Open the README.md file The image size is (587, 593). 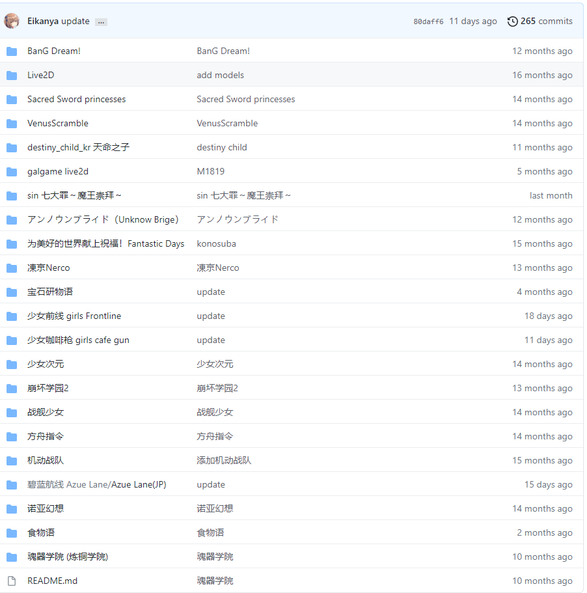pos(52,581)
